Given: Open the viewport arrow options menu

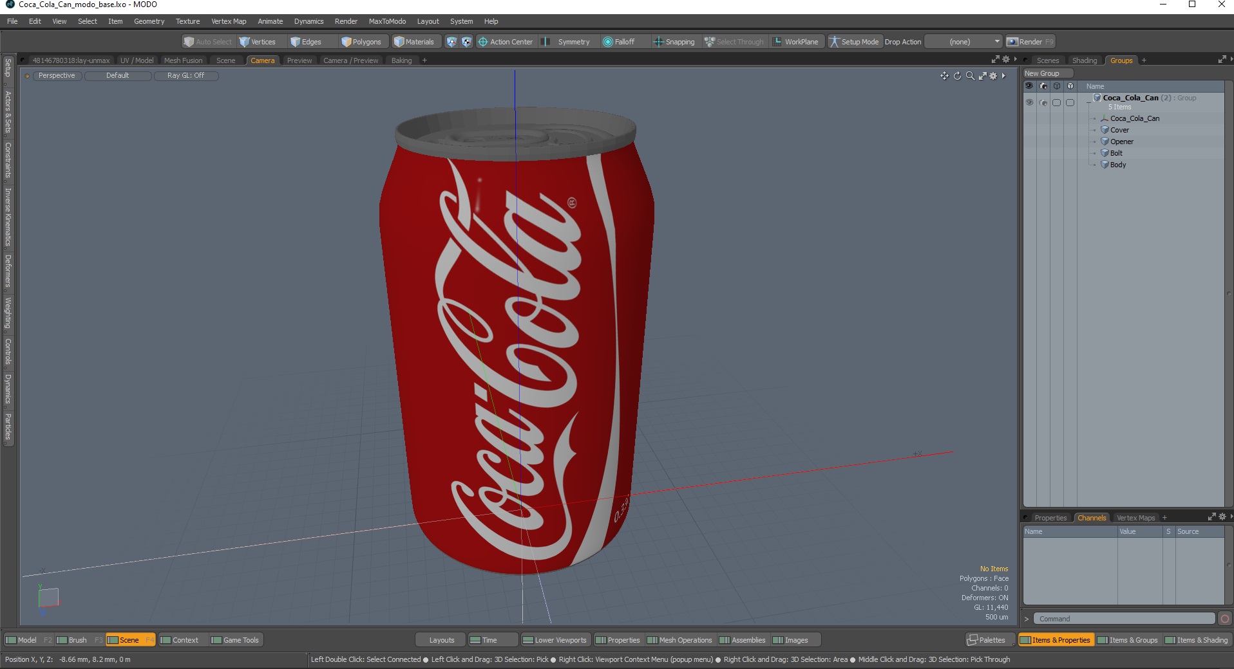Looking at the screenshot, I should tap(1003, 76).
